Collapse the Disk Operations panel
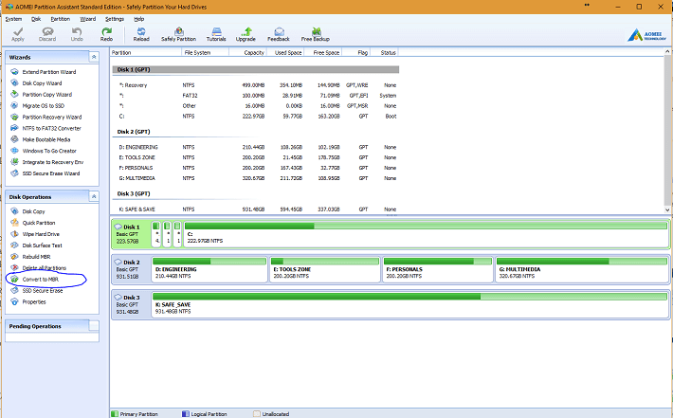Viewport: 673px width, 418px height. point(94,196)
